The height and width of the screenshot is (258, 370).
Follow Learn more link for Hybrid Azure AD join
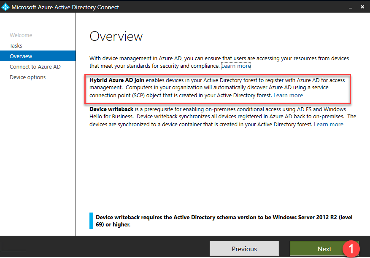tap(288, 96)
